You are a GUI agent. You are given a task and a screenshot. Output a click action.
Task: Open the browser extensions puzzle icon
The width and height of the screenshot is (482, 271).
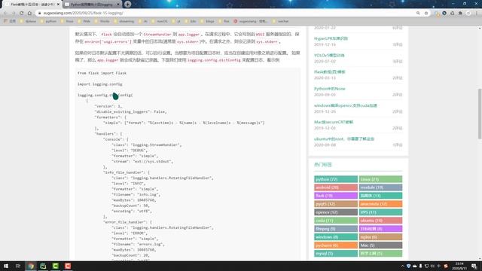460,13
